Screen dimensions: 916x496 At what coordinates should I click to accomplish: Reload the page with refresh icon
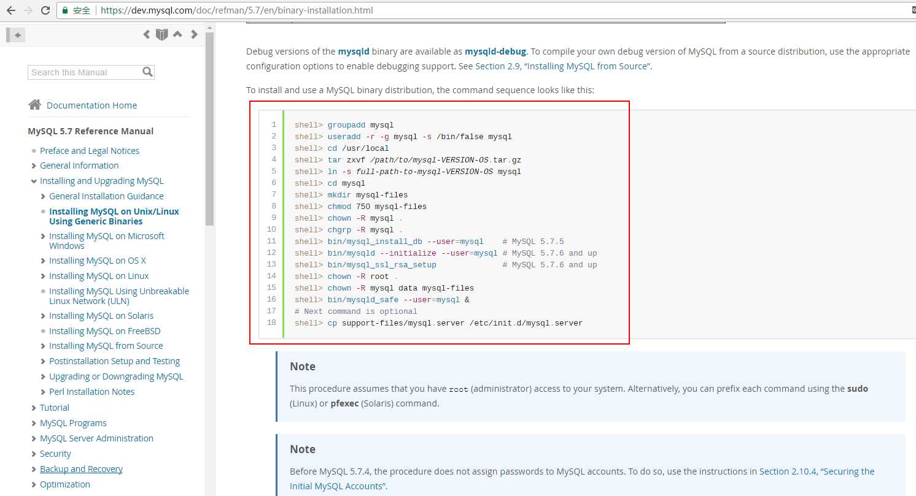(45, 10)
